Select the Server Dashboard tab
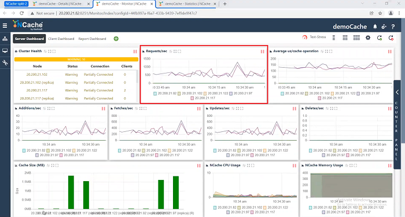Viewport: 405px width, 217px height. 29,39
